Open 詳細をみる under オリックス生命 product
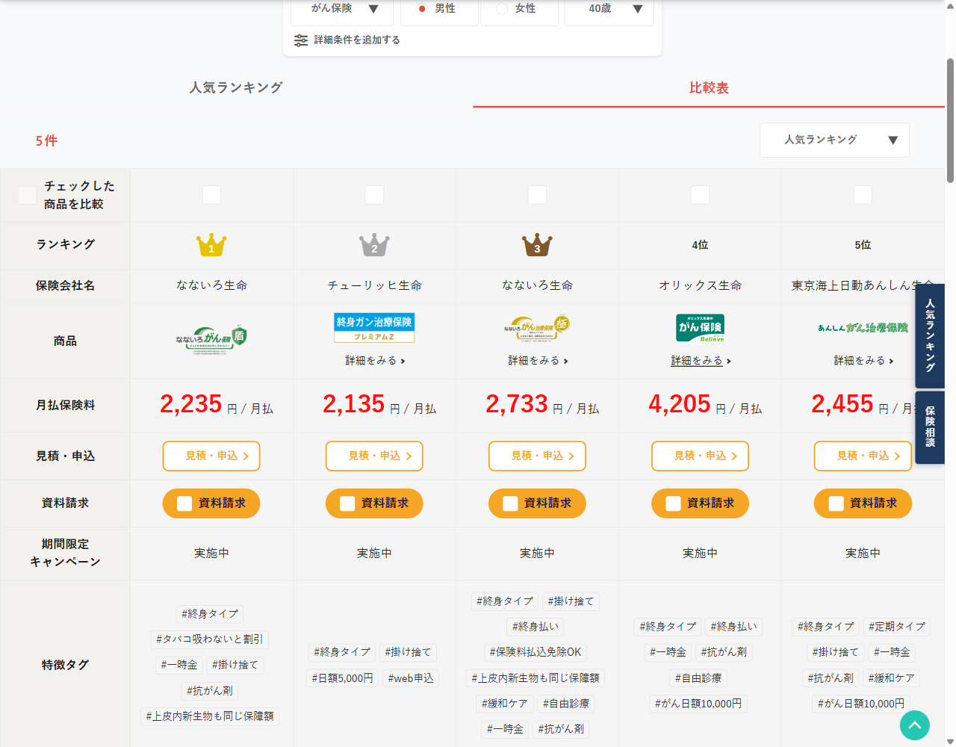Viewport: 956px width, 747px height. [x=701, y=361]
